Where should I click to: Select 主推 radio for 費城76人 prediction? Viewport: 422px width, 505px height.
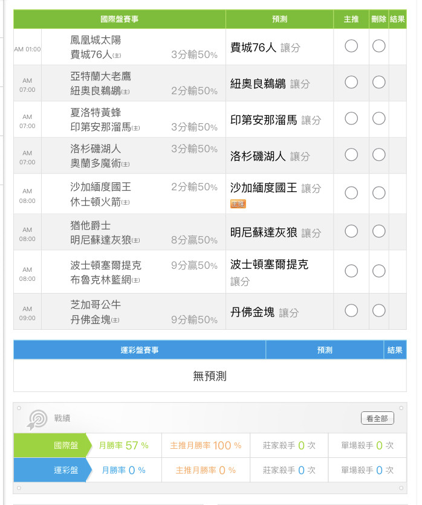(x=351, y=46)
